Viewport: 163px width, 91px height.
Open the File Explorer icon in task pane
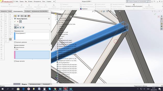point(162,21)
